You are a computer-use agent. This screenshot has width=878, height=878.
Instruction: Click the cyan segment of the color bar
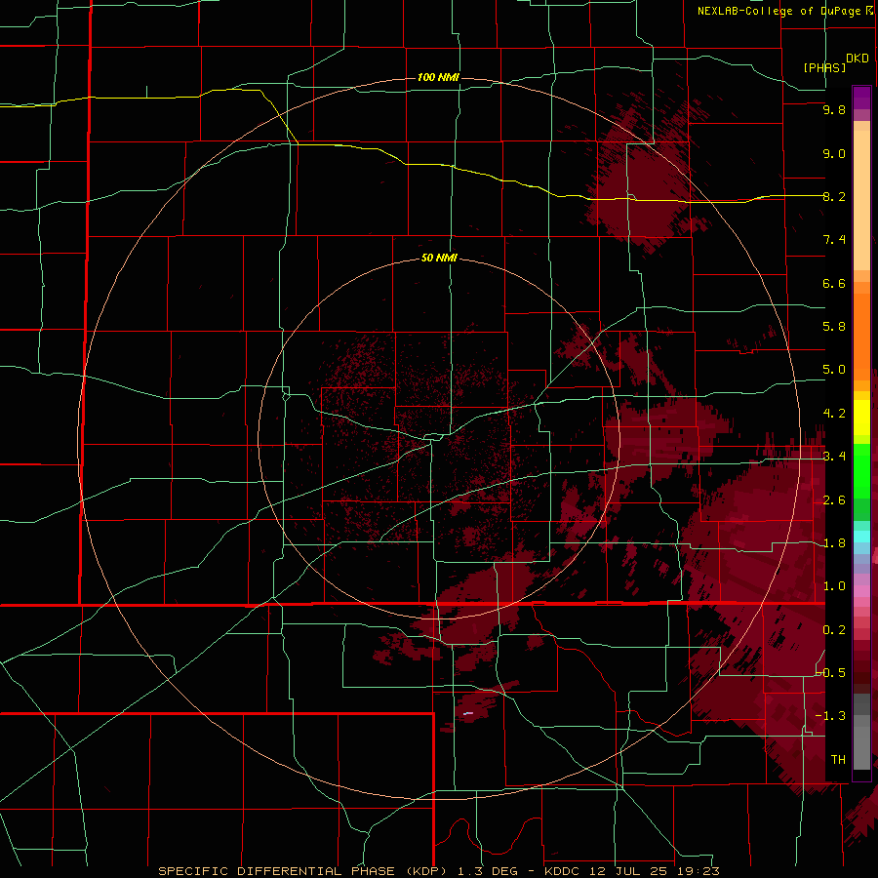pyautogui.click(x=861, y=537)
